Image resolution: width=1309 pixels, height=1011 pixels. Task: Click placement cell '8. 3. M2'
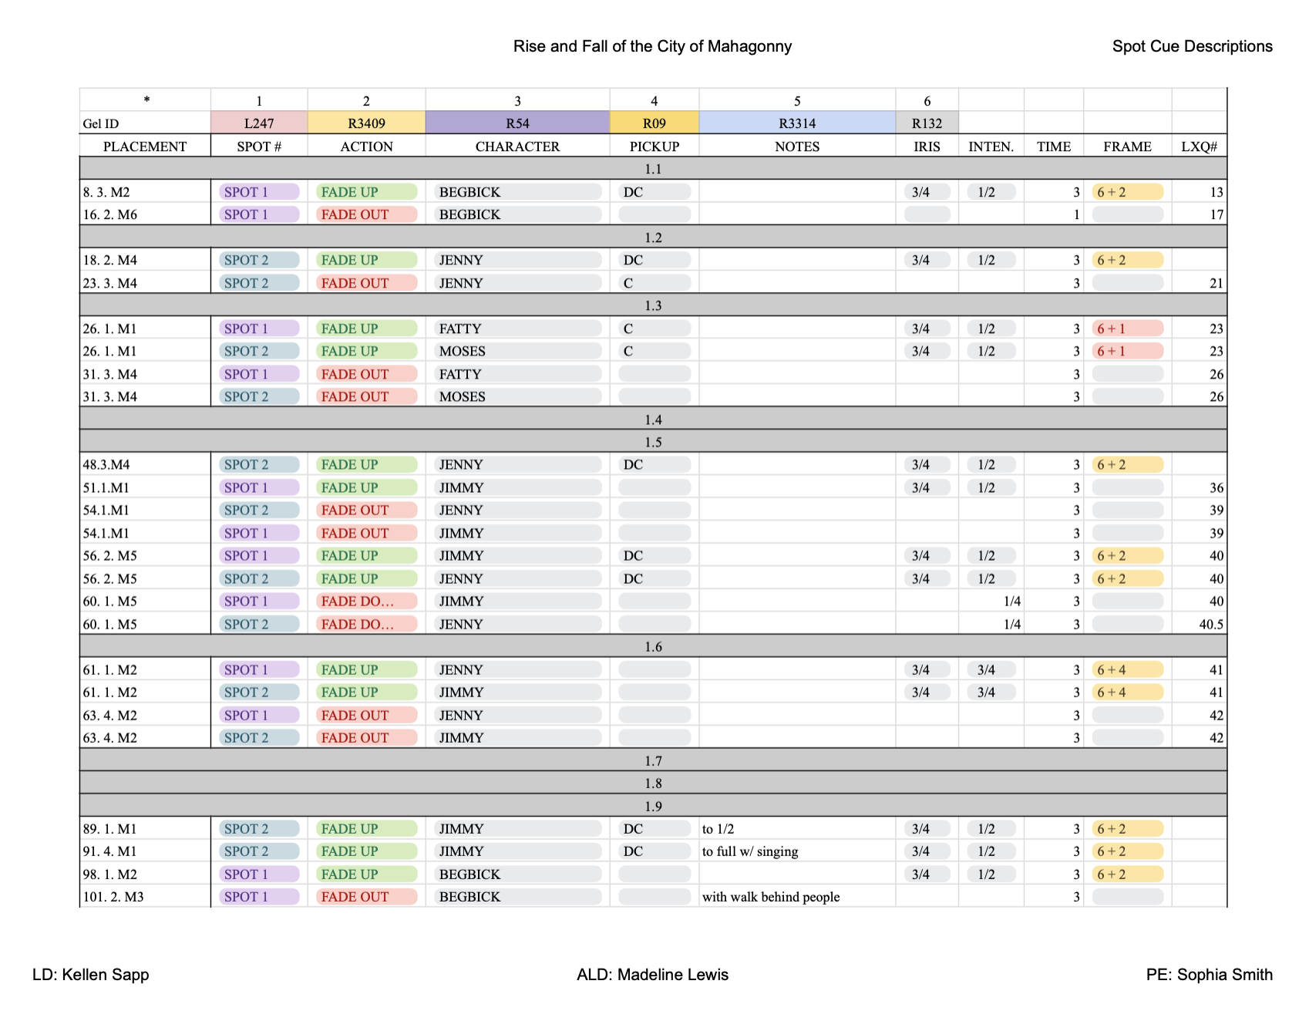click(x=145, y=192)
